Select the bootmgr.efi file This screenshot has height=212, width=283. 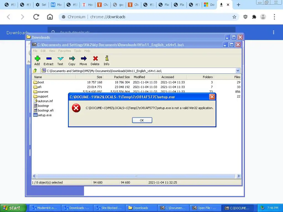[43, 110]
